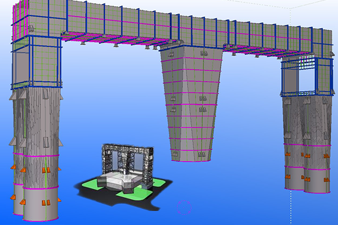Select the green base plate under the small model
The width and height of the screenshot is (338, 225).
point(89,184)
